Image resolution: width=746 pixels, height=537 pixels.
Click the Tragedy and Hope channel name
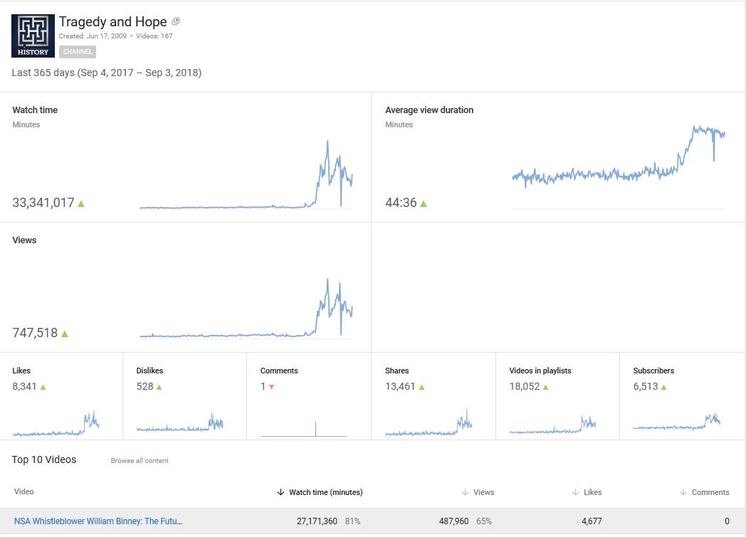(114, 21)
